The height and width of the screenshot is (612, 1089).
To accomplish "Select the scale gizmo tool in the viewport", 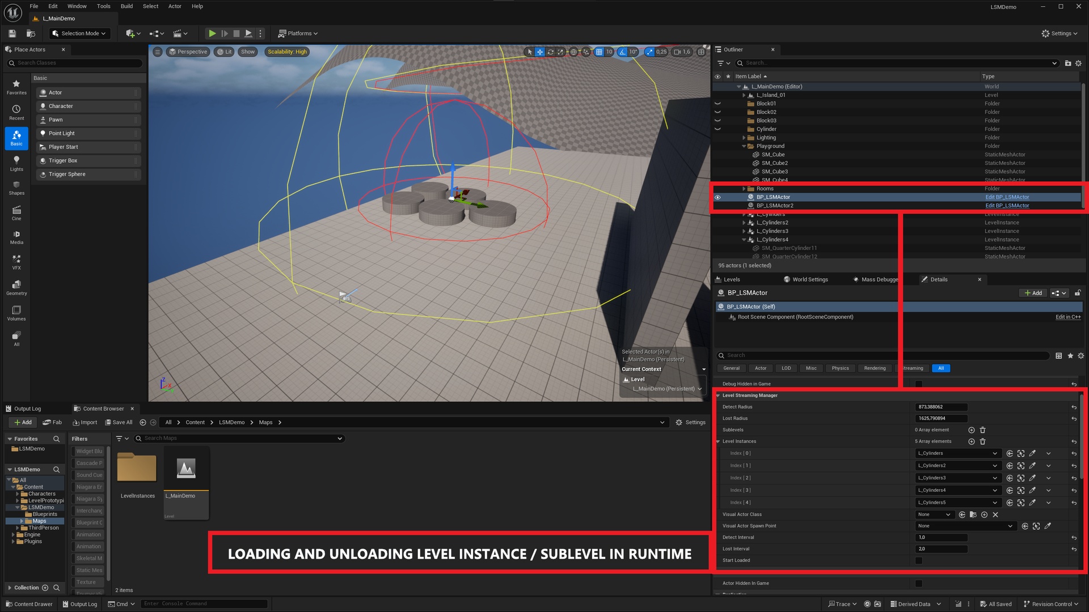I will [x=560, y=52].
